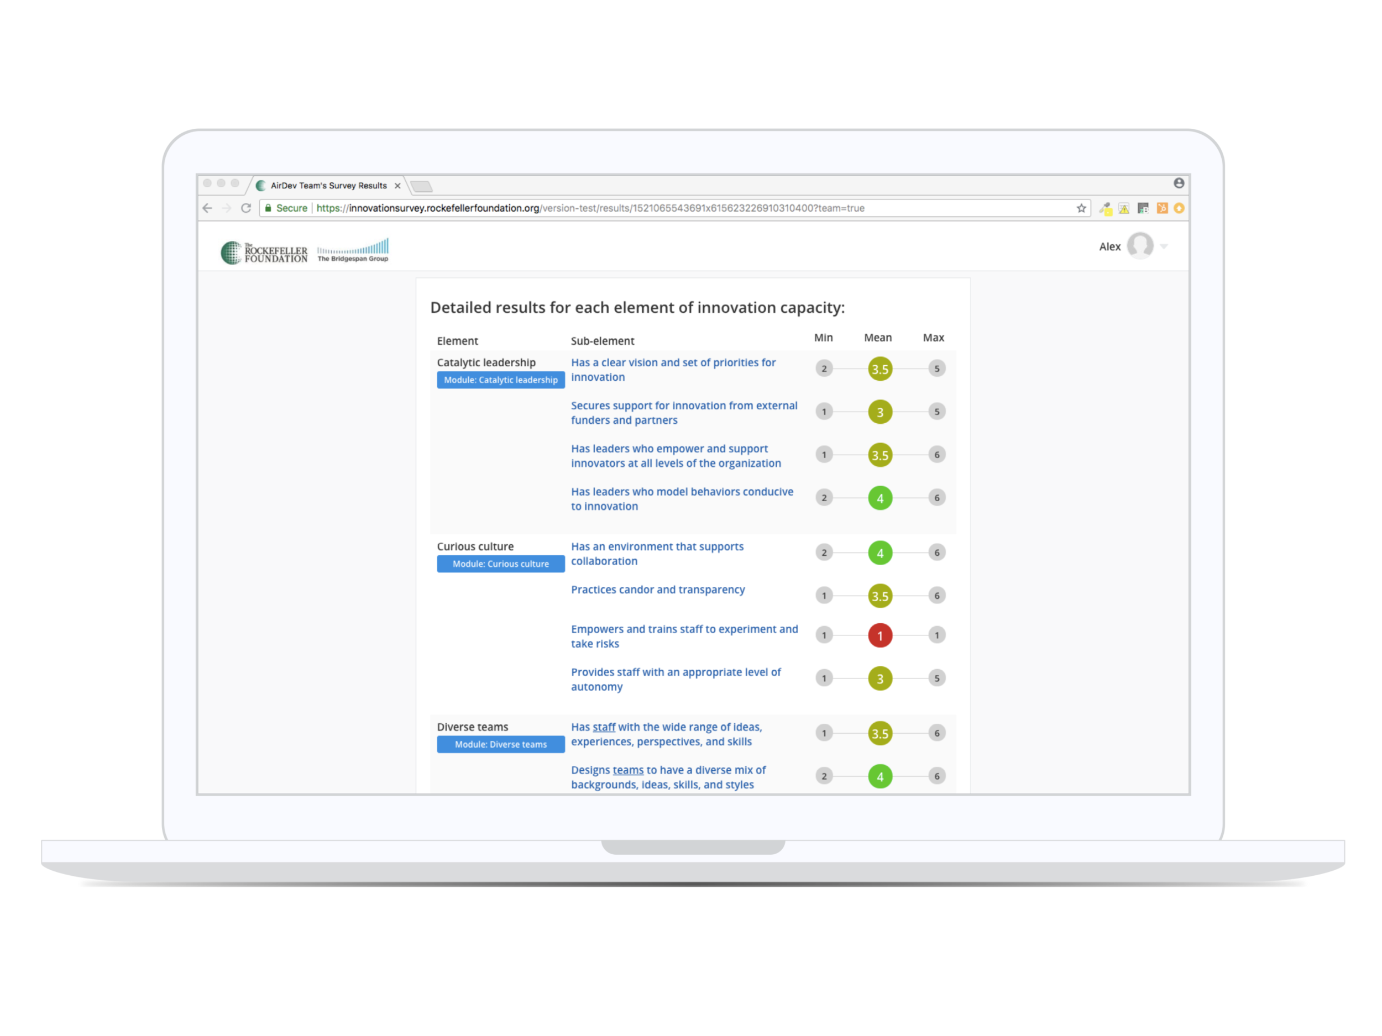Open Module: Diverse teams button
Image resolution: width=1382 pixels, height=1036 pixels.
click(500, 744)
